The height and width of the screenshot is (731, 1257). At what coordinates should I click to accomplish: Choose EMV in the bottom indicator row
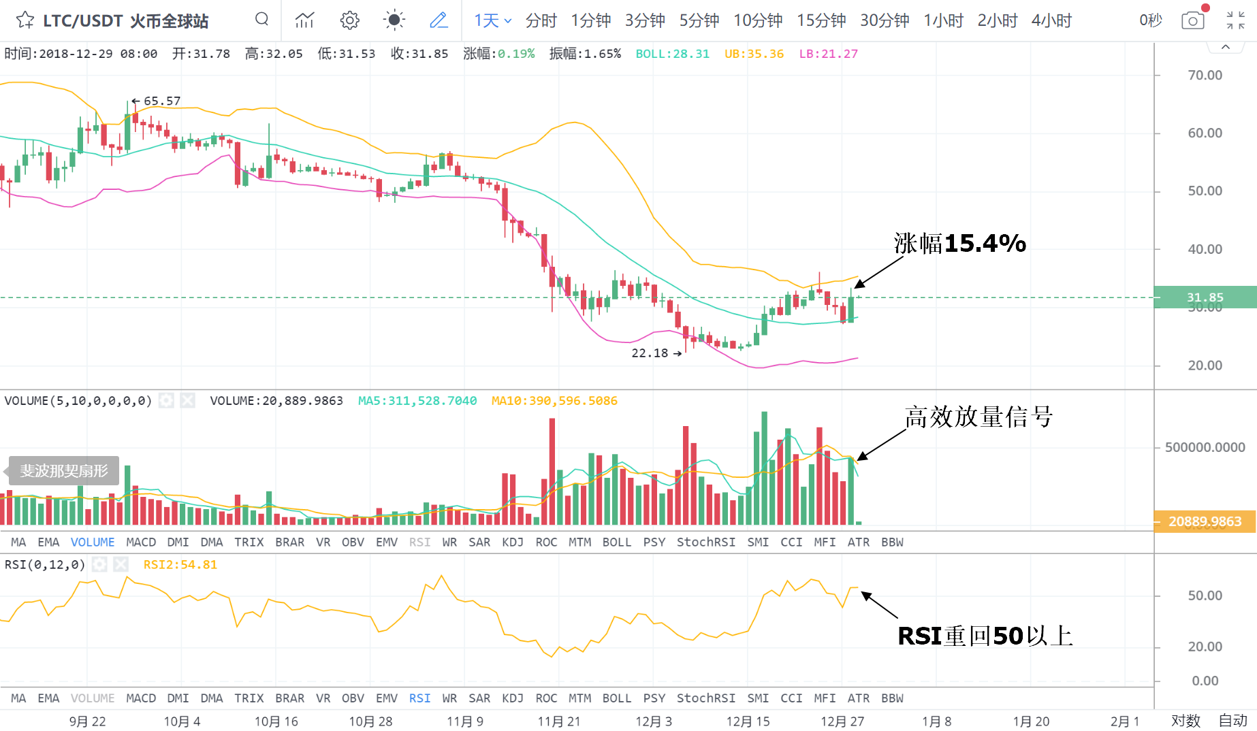387,698
